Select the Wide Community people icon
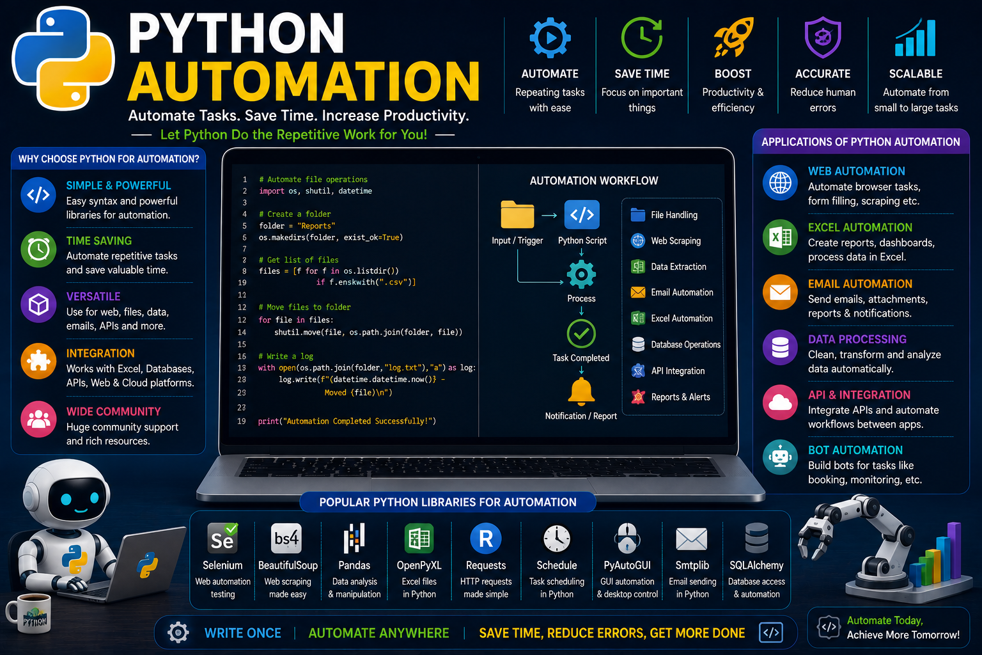Screen dimensions: 982x655 (x=38, y=419)
